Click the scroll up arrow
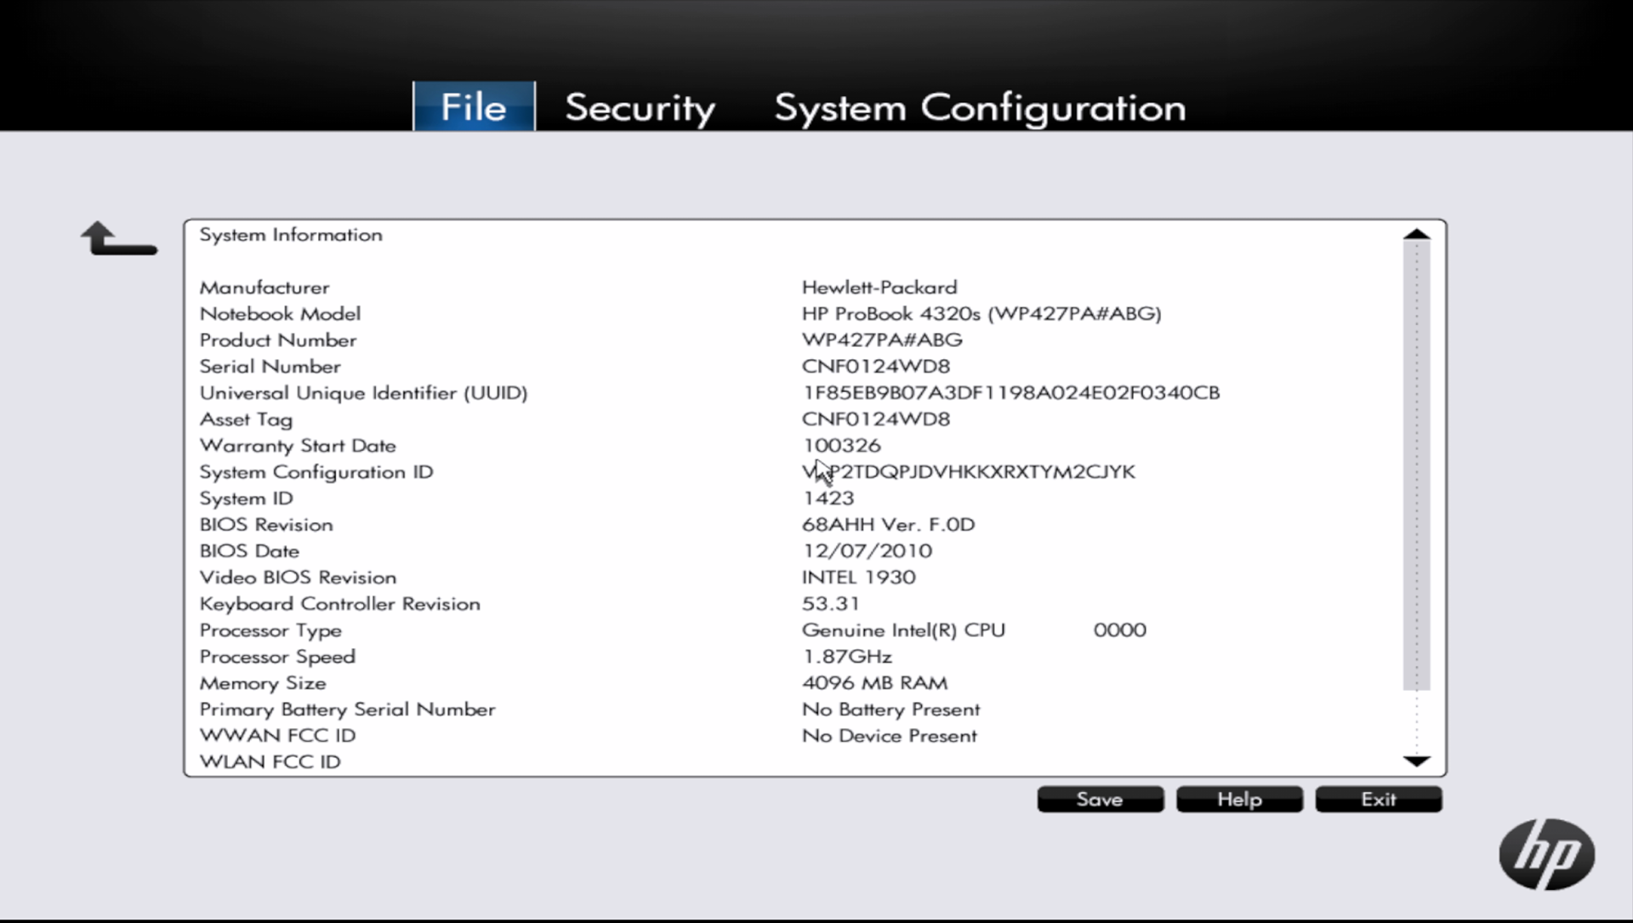Image resolution: width=1633 pixels, height=923 pixels. [x=1416, y=234]
